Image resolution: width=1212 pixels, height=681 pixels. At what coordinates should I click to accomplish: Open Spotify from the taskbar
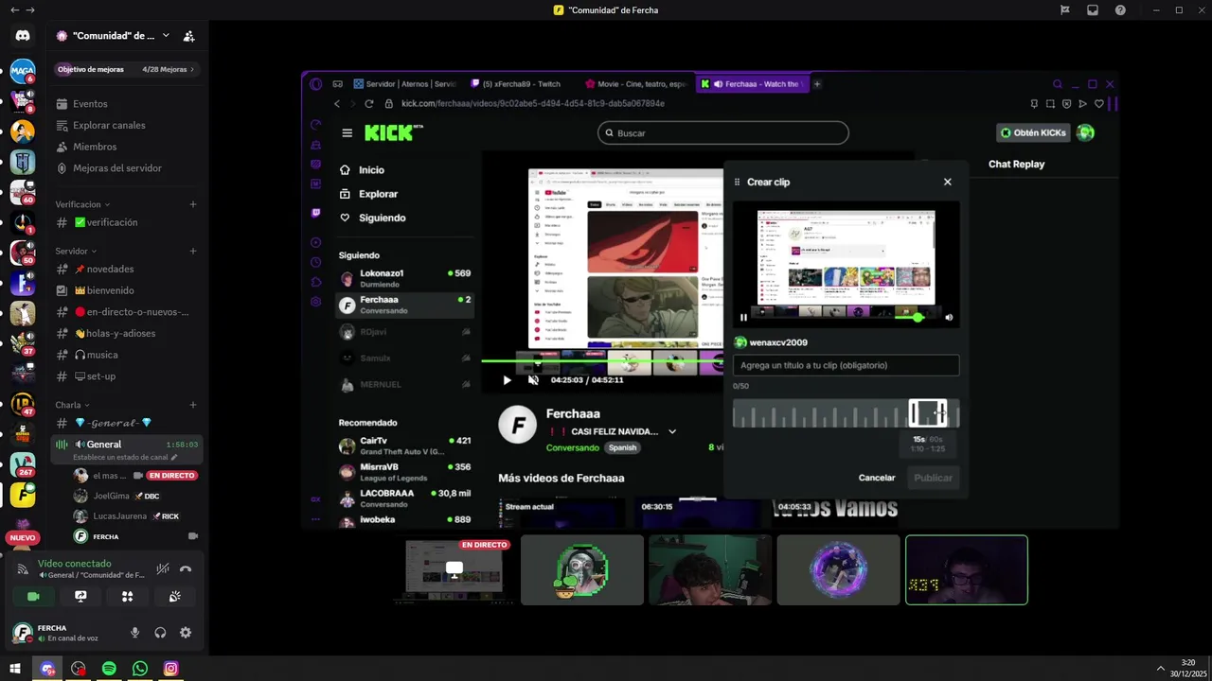(x=109, y=669)
